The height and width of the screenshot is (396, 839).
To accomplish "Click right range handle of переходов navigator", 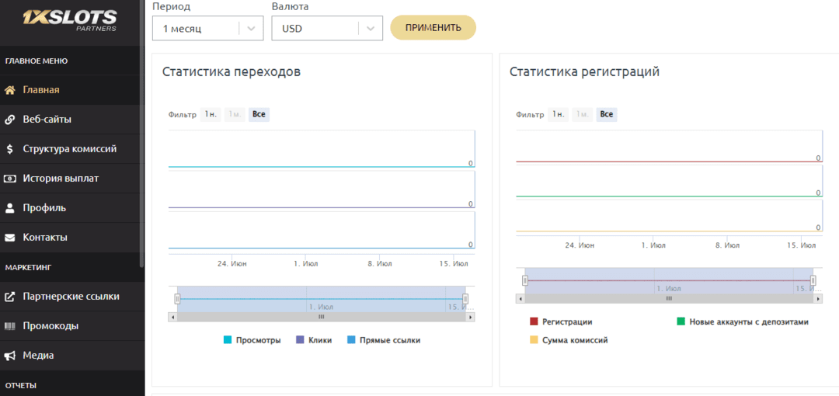I will (465, 299).
